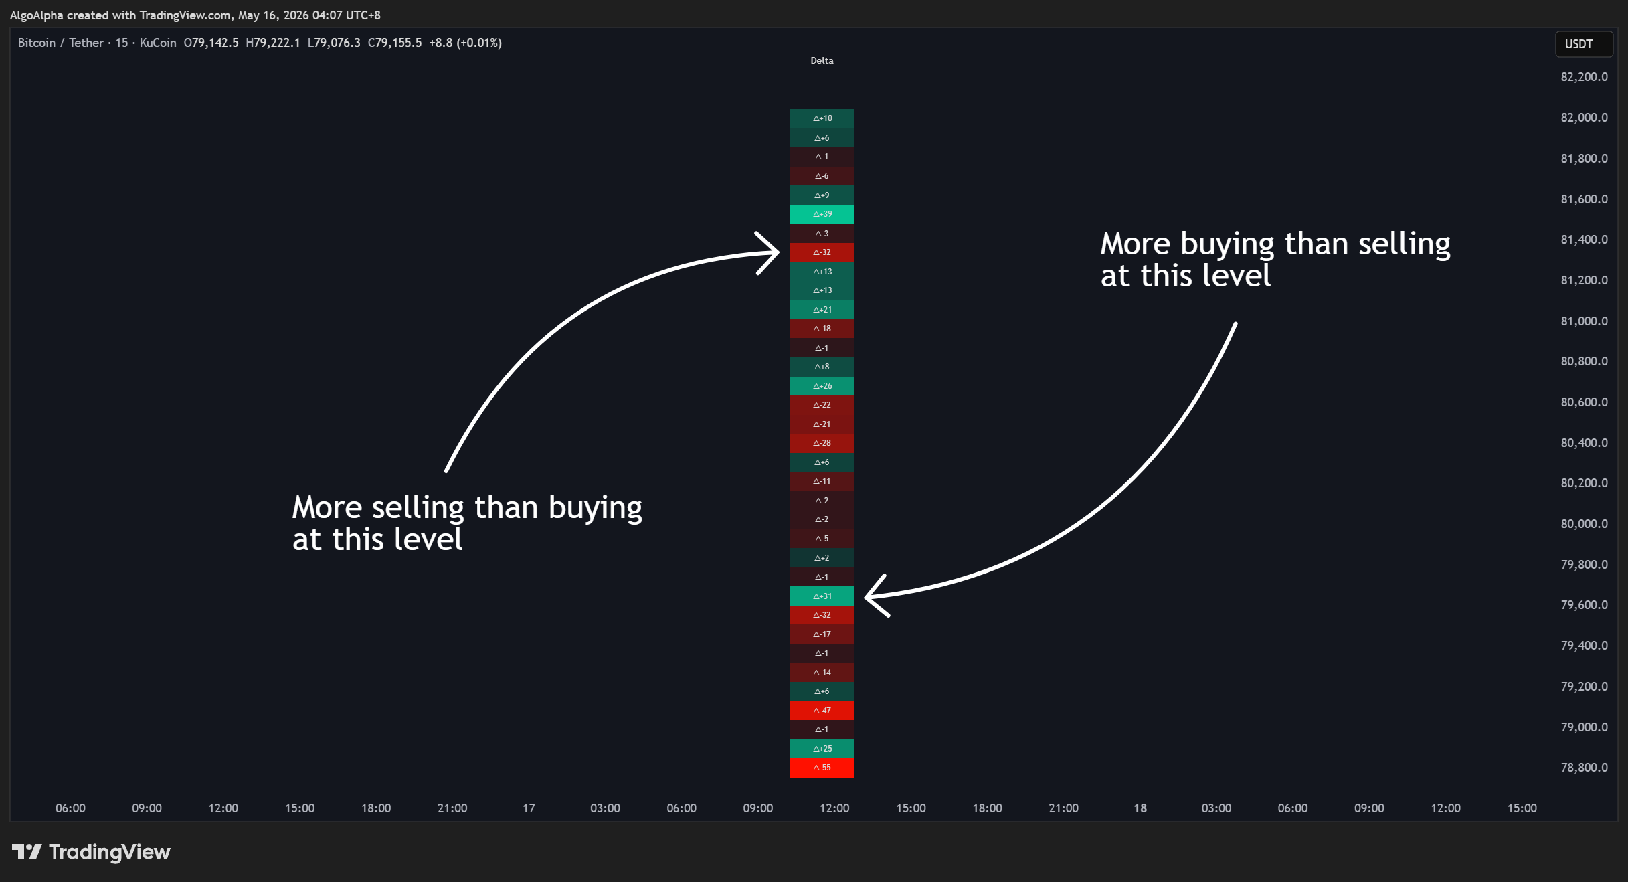Select the bright red Δ-55 cell

point(822,768)
